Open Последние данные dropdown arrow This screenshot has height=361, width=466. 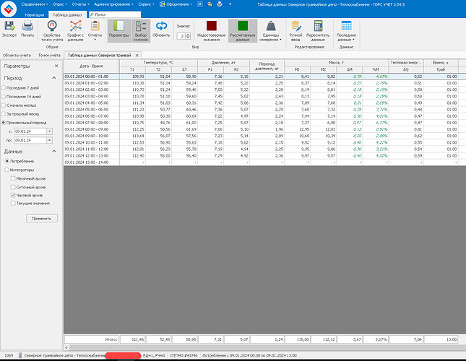[x=353, y=40]
